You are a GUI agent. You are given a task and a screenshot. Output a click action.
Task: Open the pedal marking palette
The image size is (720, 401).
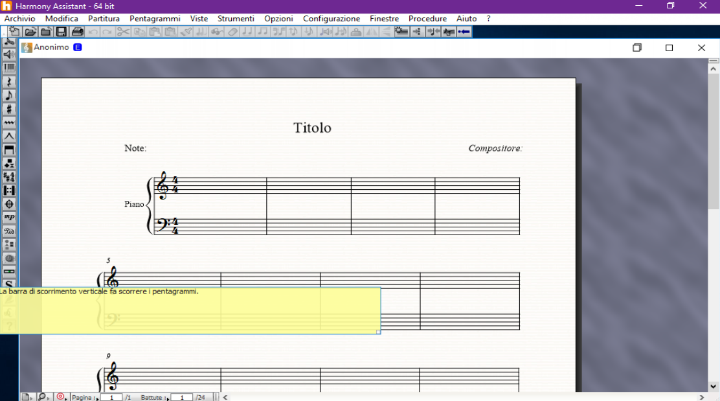point(8,231)
